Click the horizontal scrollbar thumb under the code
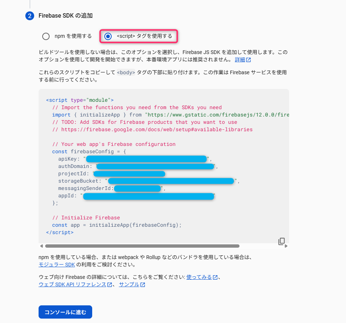This screenshot has height=323, width=346. pyautogui.click(x=142, y=246)
